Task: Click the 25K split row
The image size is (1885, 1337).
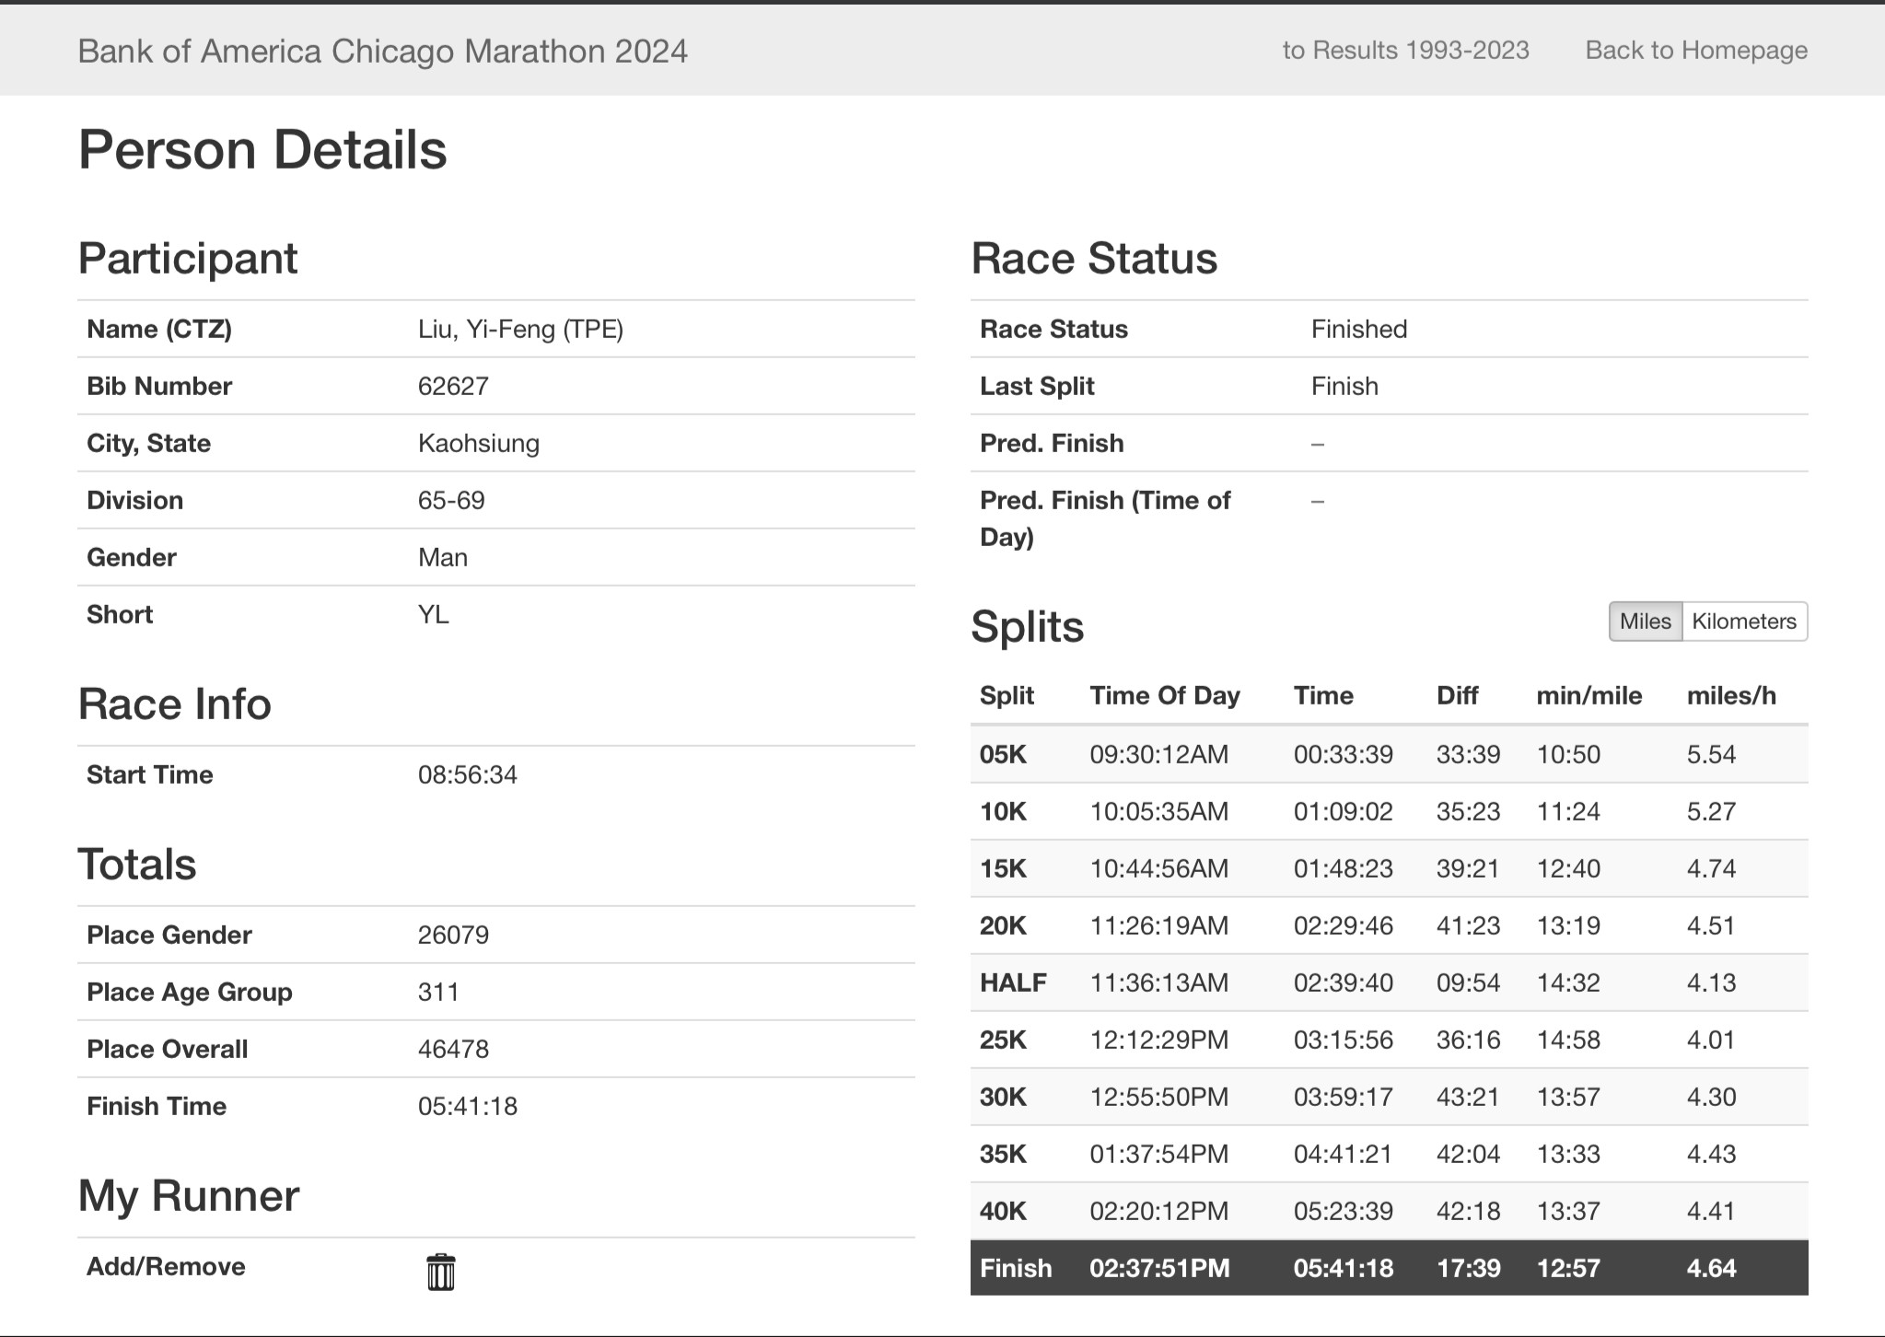Action: point(1388,1040)
